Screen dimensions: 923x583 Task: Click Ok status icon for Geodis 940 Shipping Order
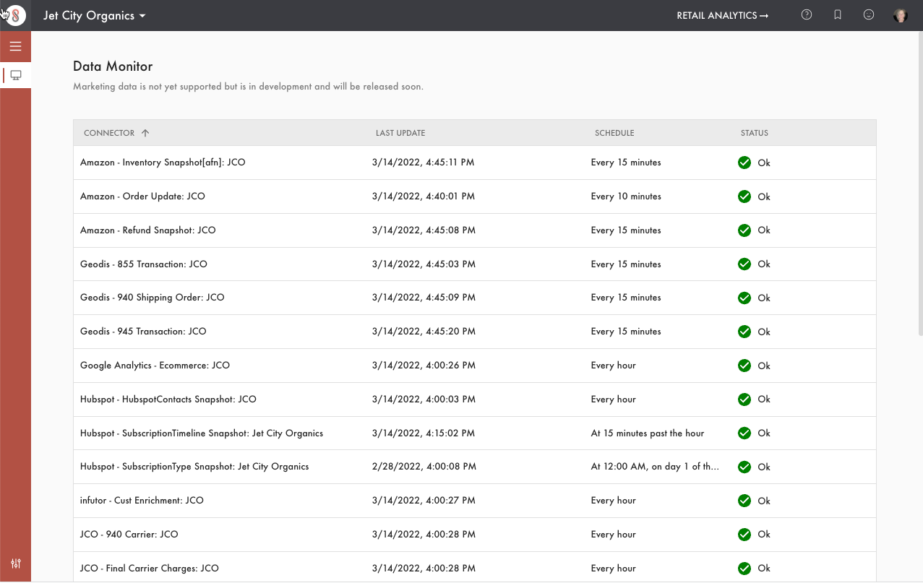pos(744,298)
